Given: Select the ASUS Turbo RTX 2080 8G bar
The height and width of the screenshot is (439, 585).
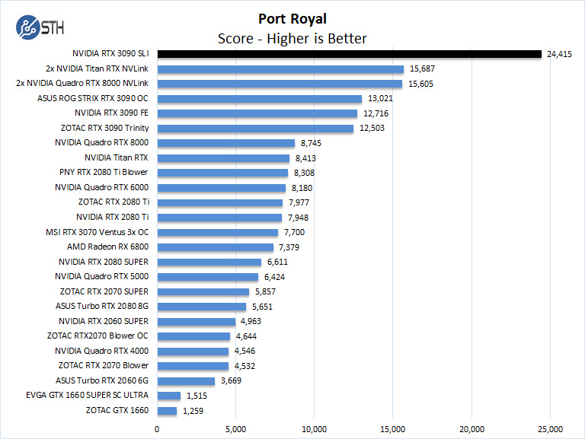Looking at the screenshot, I should click(x=201, y=307).
